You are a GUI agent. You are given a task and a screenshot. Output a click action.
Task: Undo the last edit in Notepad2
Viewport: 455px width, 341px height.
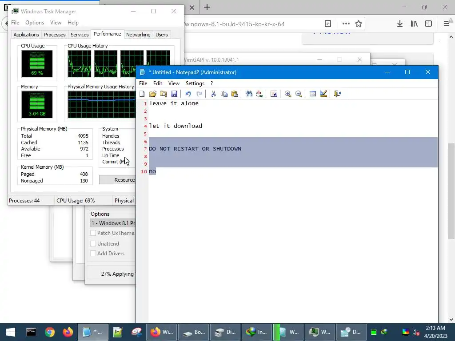coord(188,94)
